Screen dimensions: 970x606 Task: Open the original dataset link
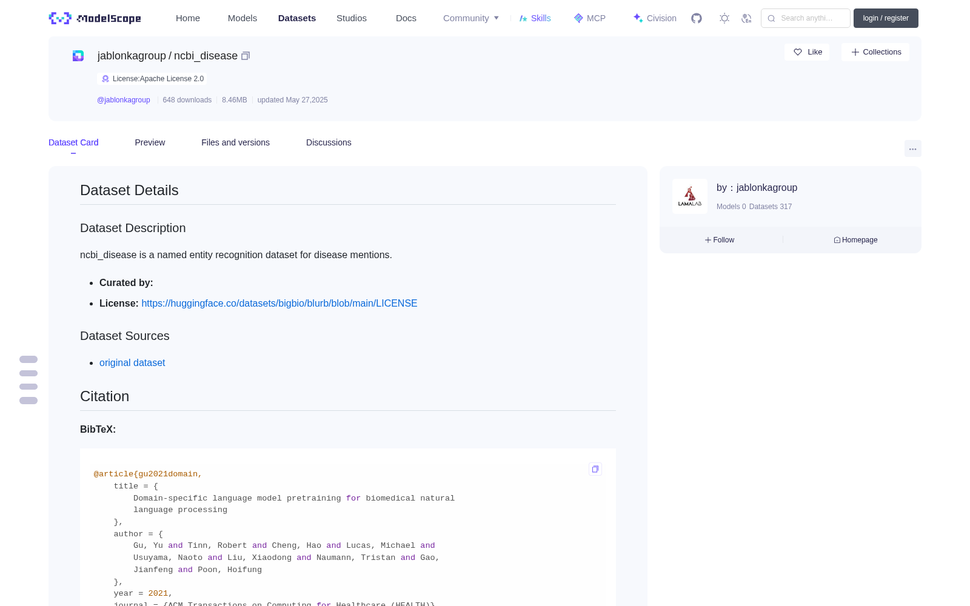(x=132, y=362)
